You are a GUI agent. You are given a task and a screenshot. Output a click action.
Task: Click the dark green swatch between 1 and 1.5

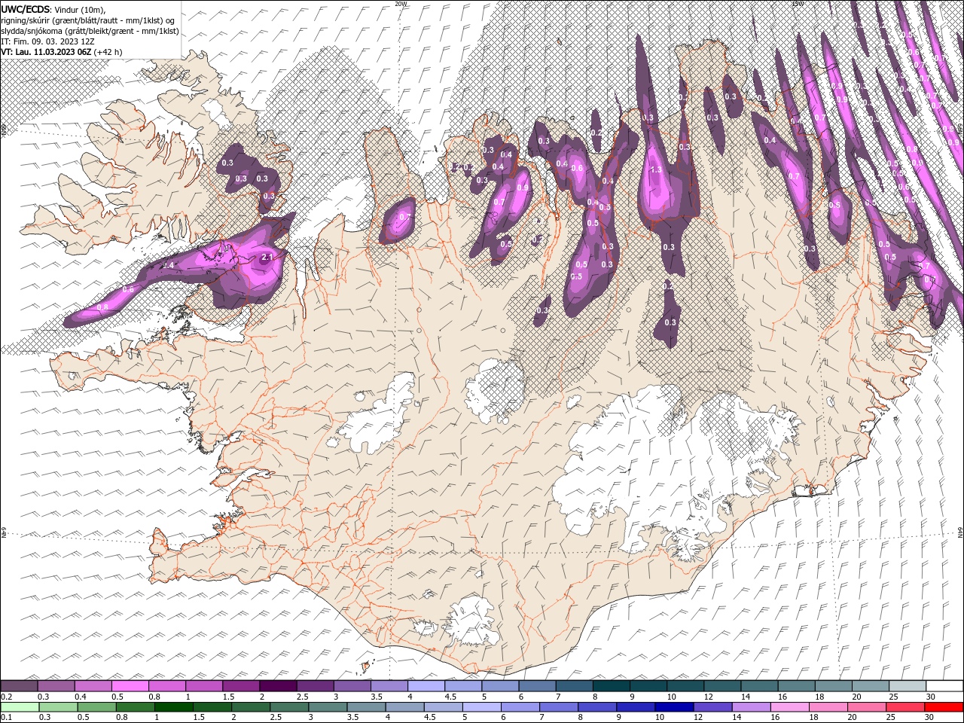pos(173,707)
